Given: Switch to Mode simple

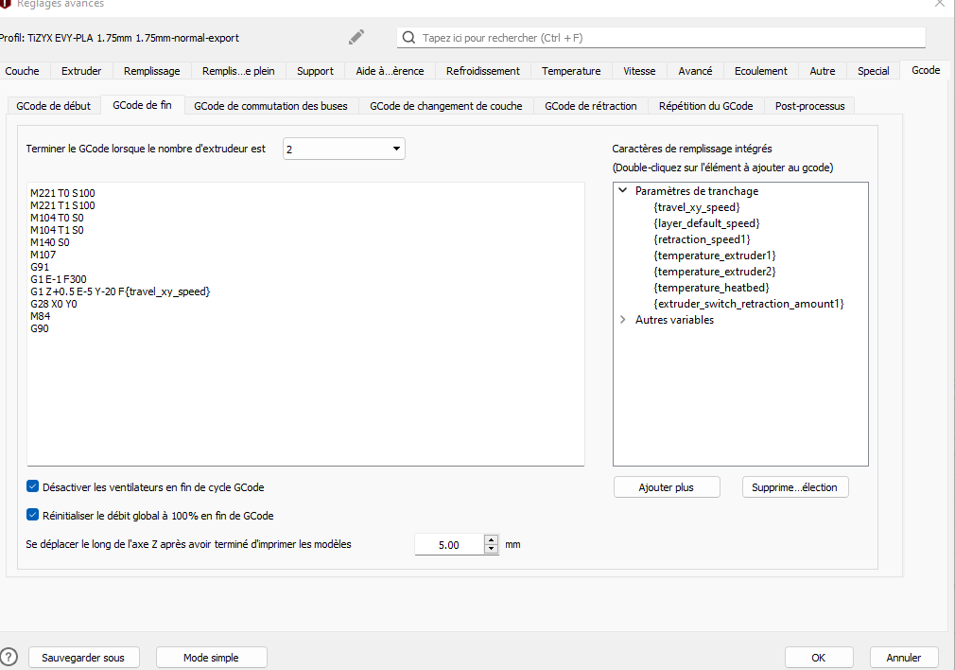Looking at the screenshot, I should 212,657.
